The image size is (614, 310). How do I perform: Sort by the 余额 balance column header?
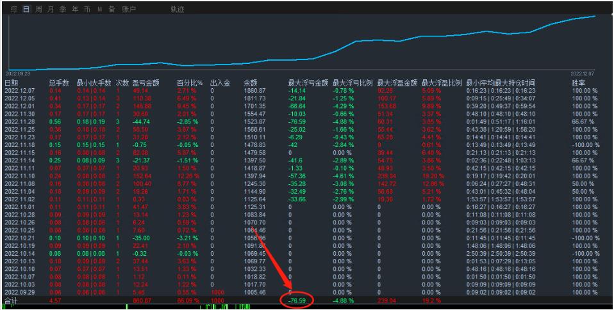(x=251, y=83)
